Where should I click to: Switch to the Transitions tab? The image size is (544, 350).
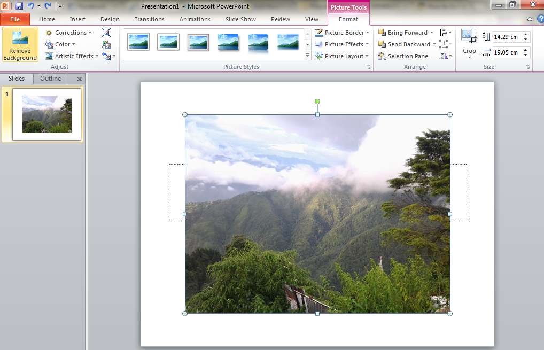149,19
